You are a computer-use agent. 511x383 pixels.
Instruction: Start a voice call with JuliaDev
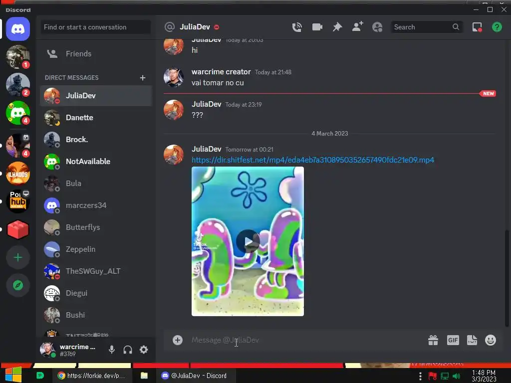coord(296,27)
